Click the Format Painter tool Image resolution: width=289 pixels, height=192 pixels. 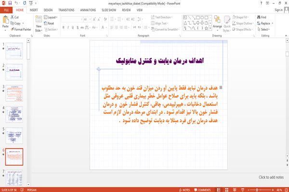[21, 29]
